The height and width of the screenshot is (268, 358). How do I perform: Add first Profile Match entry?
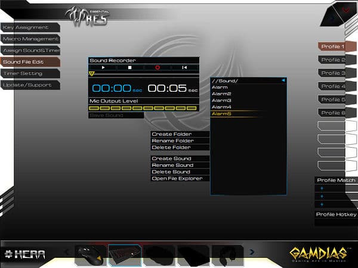[x=322, y=188]
